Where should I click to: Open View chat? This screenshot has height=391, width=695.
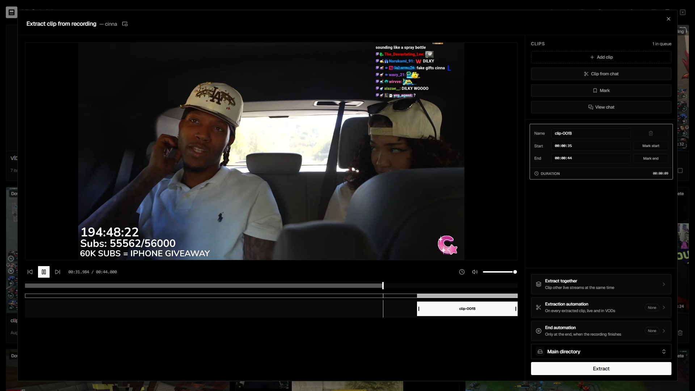tap(601, 107)
